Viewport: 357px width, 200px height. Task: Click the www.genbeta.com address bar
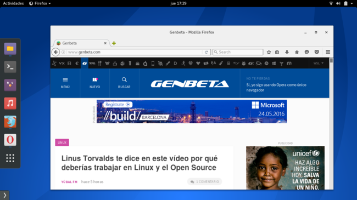135,52
